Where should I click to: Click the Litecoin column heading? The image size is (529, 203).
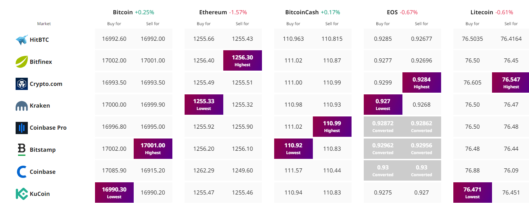[481, 12]
